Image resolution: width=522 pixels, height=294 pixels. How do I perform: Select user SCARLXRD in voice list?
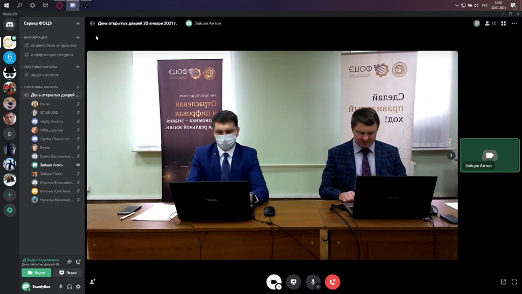[x=56, y=113]
